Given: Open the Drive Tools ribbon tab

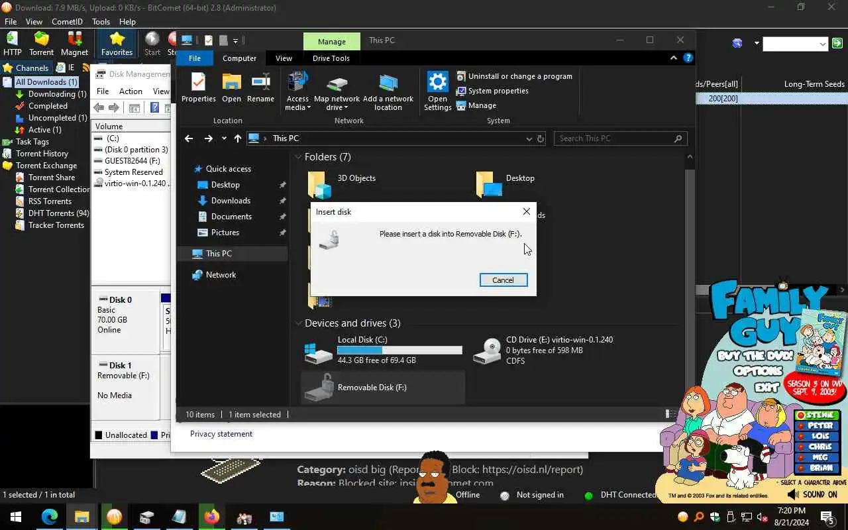Looking at the screenshot, I should 331,58.
